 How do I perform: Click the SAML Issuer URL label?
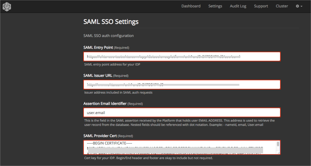pos(98,76)
